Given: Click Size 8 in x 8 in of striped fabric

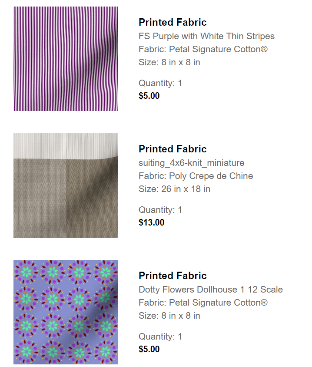Looking at the screenshot, I should click(x=169, y=62).
